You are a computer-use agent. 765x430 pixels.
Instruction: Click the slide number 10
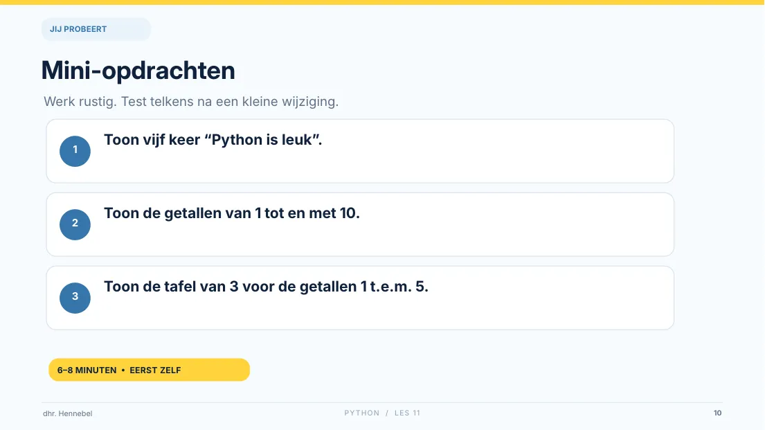[718, 413]
